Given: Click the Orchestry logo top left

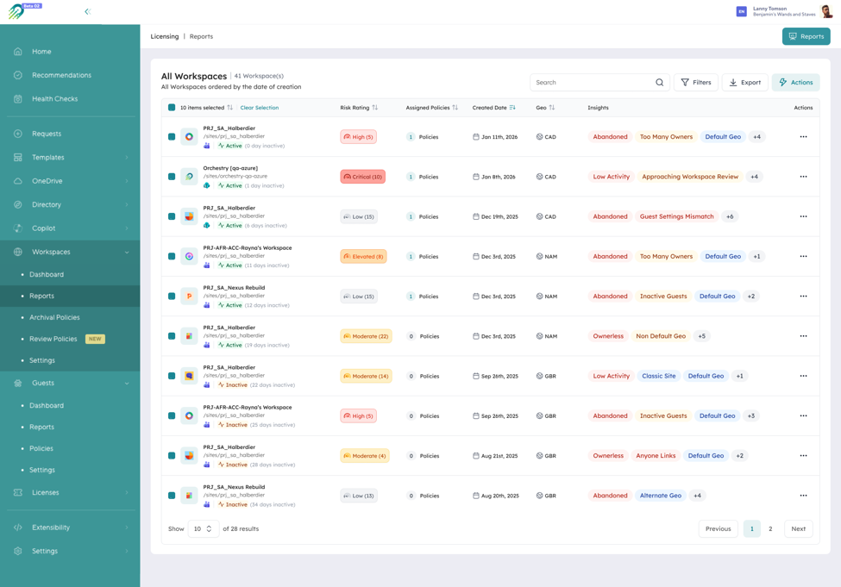Looking at the screenshot, I should pos(16,11).
